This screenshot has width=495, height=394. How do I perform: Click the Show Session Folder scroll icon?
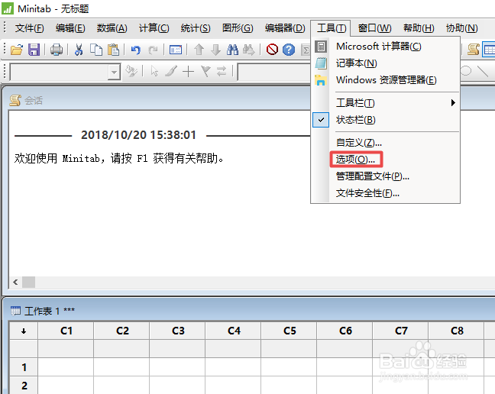pos(473,50)
